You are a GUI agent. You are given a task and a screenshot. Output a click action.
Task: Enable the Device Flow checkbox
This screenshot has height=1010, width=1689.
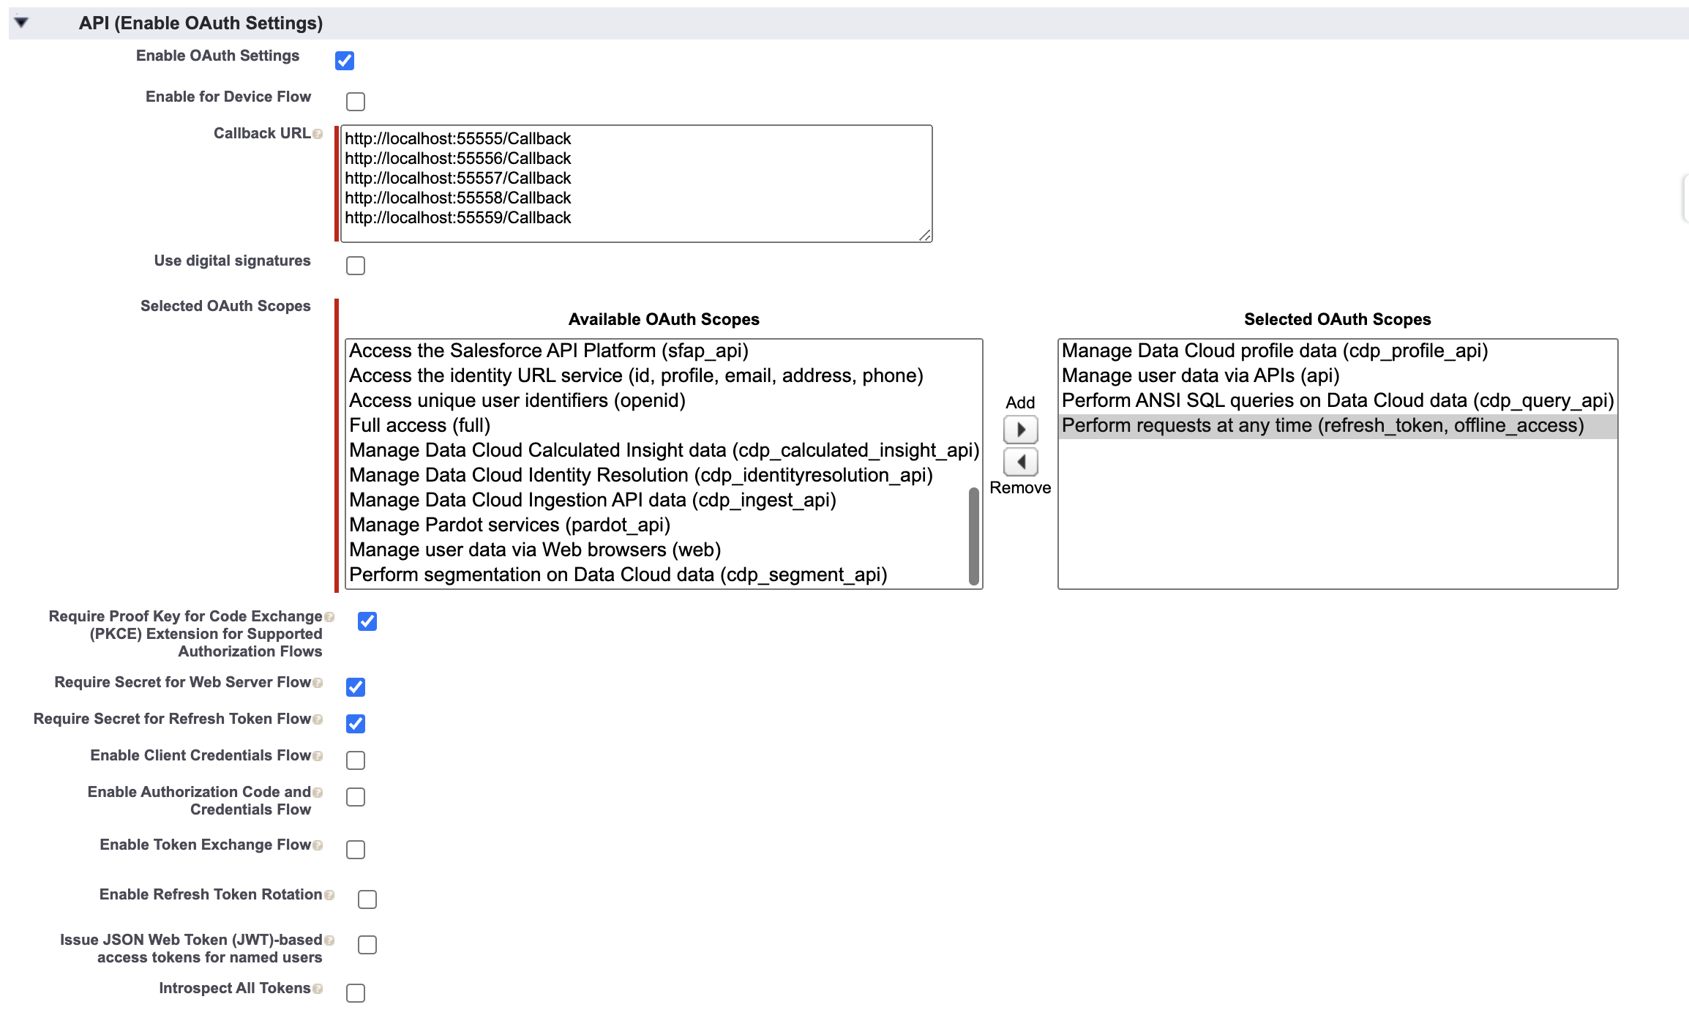point(356,102)
